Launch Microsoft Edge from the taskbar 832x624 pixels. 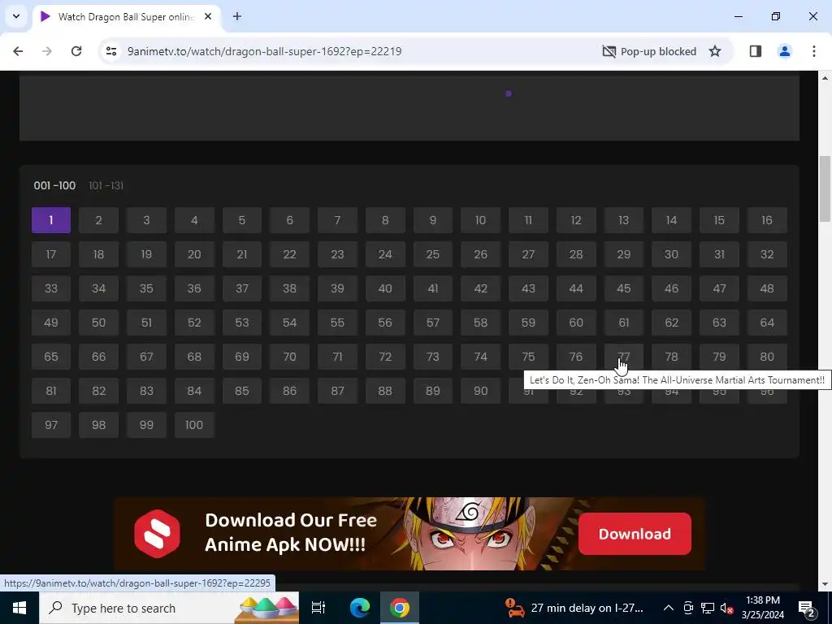click(359, 608)
